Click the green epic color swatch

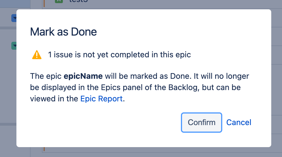click(13, 45)
